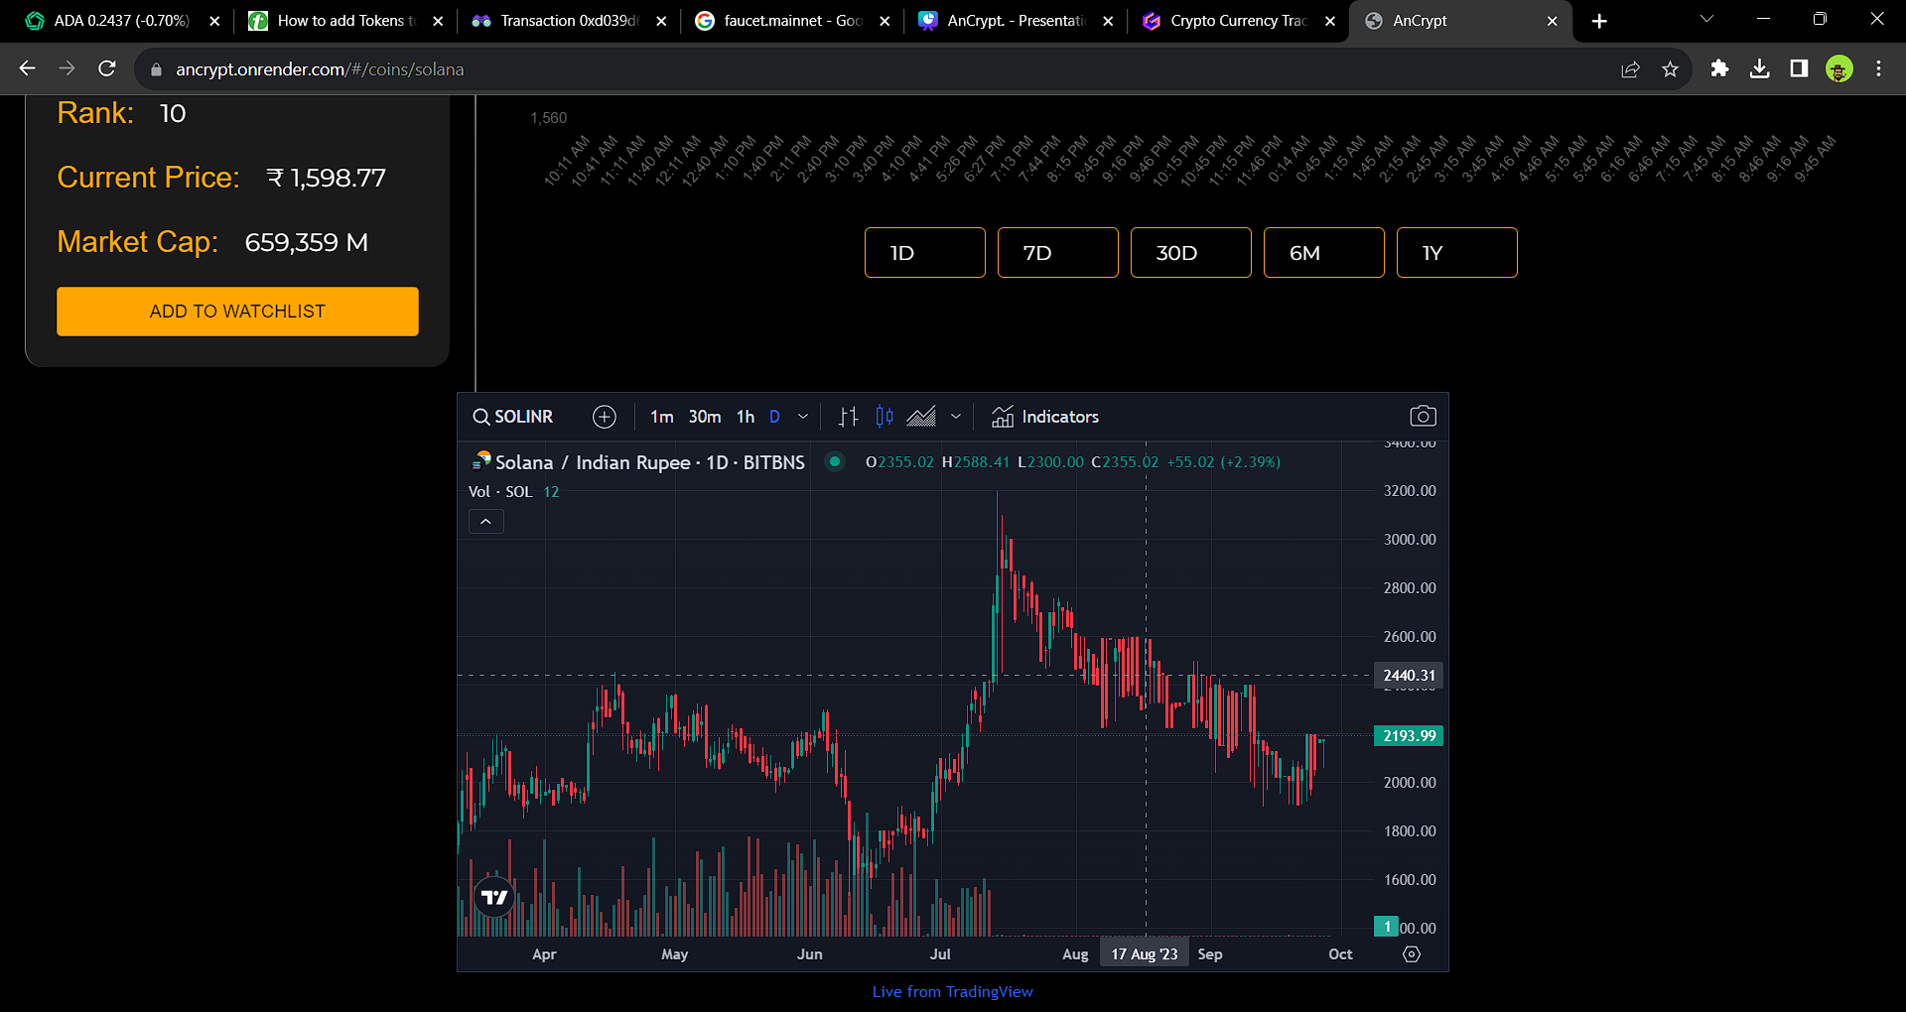Screen dimensions: 1906x1012
Task: Toggle the browser side panel
Action: (1799, 68)
